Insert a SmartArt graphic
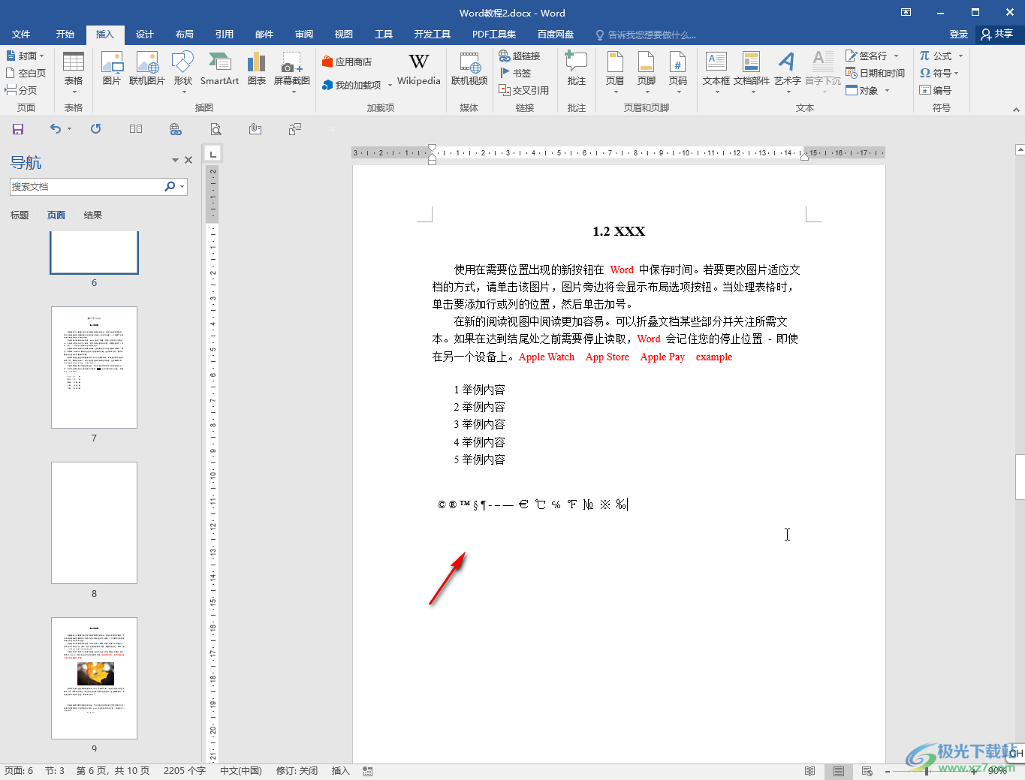Image resolution: width=1025 pixels, height=780 pixels. pyautogui.click(x=219, y=69)
